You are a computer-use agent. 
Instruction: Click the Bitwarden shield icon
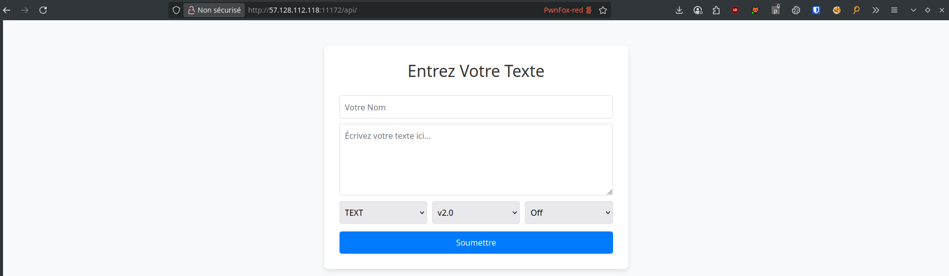pyautogui.click(x=816, y=10)
